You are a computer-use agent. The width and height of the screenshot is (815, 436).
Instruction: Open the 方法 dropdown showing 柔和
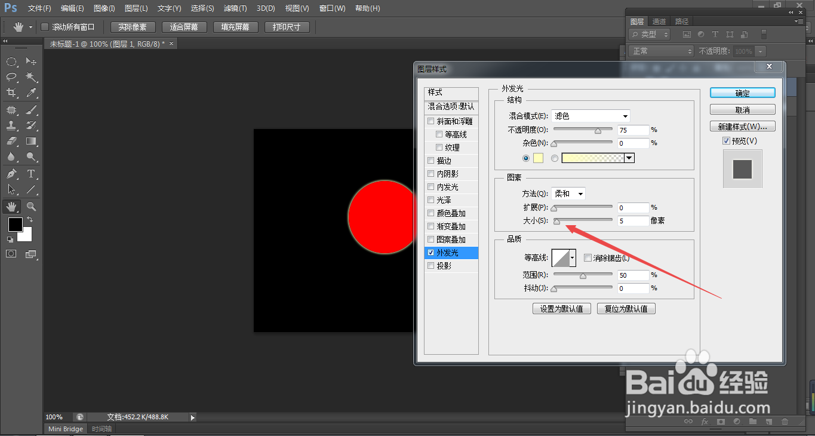click(568, 194)
